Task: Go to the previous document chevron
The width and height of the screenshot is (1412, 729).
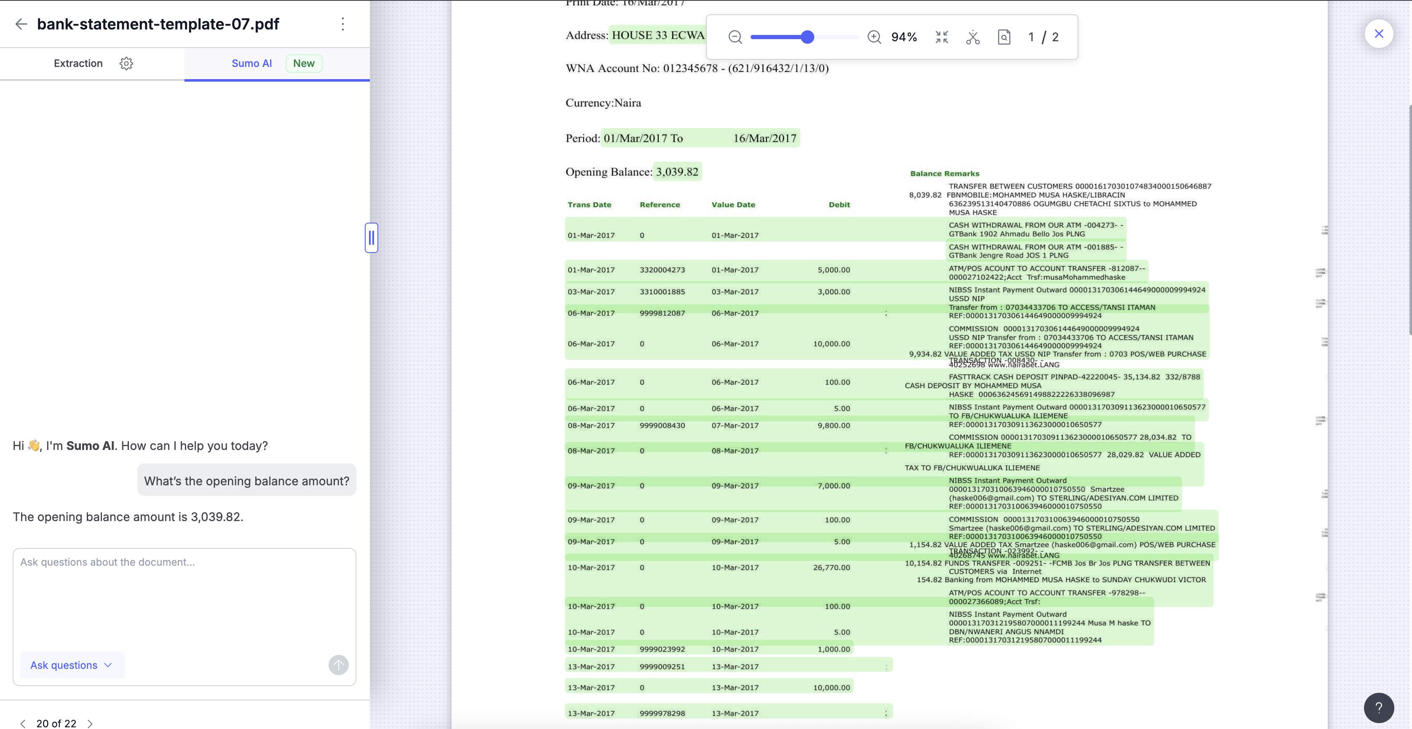Action: coord(23,724)
